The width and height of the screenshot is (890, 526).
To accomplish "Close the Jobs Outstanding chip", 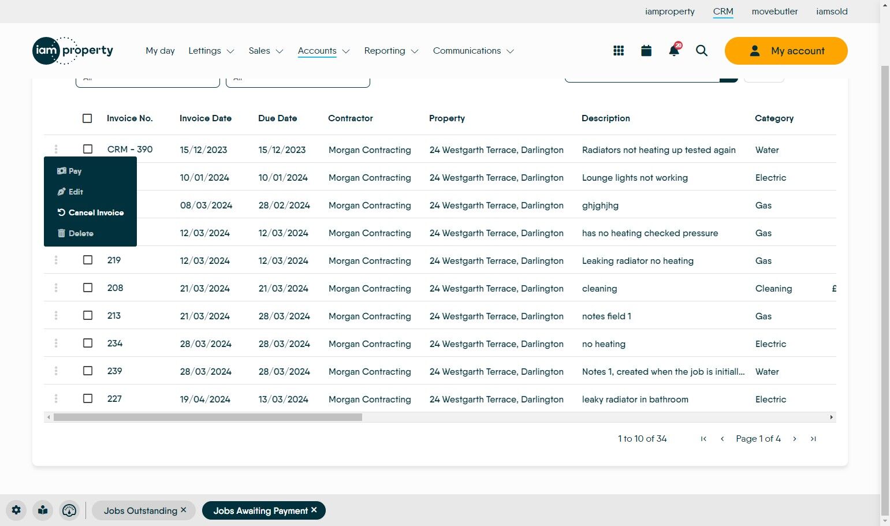I will point(184,510).
